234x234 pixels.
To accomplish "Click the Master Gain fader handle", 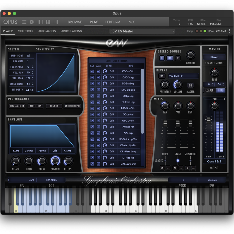I will coord(209,120).
